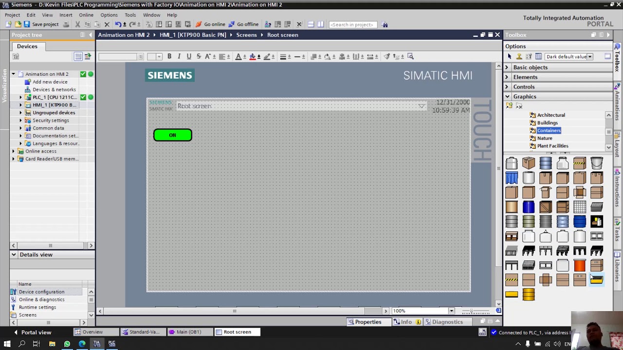Collapse the Details view panel
The width and height of the screenshot is (623, 350).
pyautogui.click(x=14, y=255)
